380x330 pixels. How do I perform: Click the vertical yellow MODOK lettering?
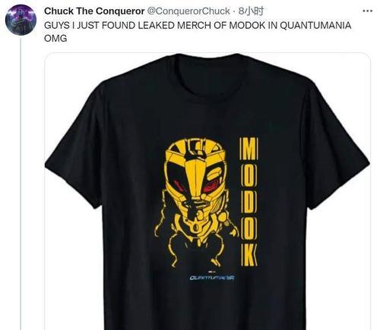click(x=249, y=202)
